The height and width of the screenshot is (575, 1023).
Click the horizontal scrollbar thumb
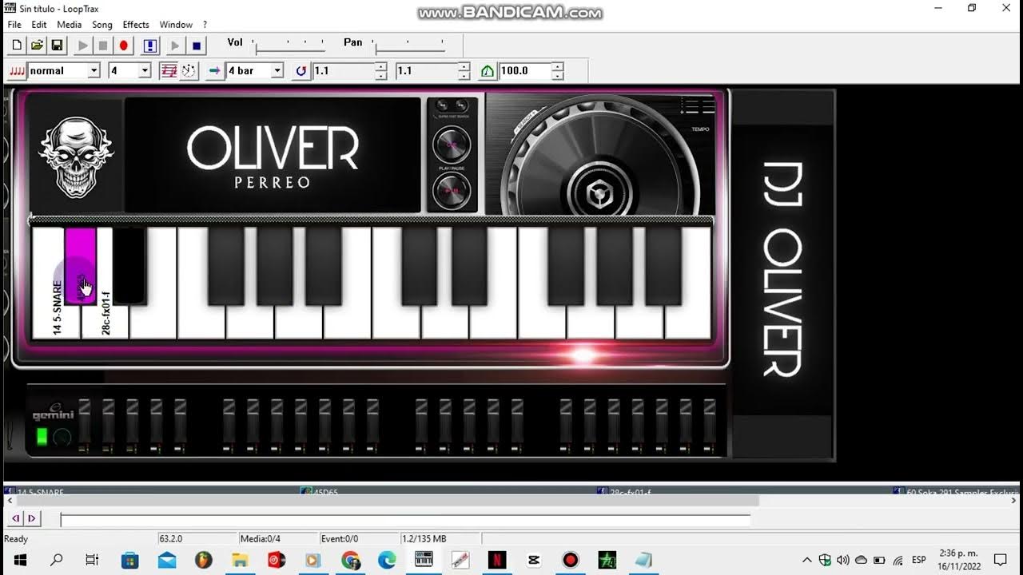[387, 501]
